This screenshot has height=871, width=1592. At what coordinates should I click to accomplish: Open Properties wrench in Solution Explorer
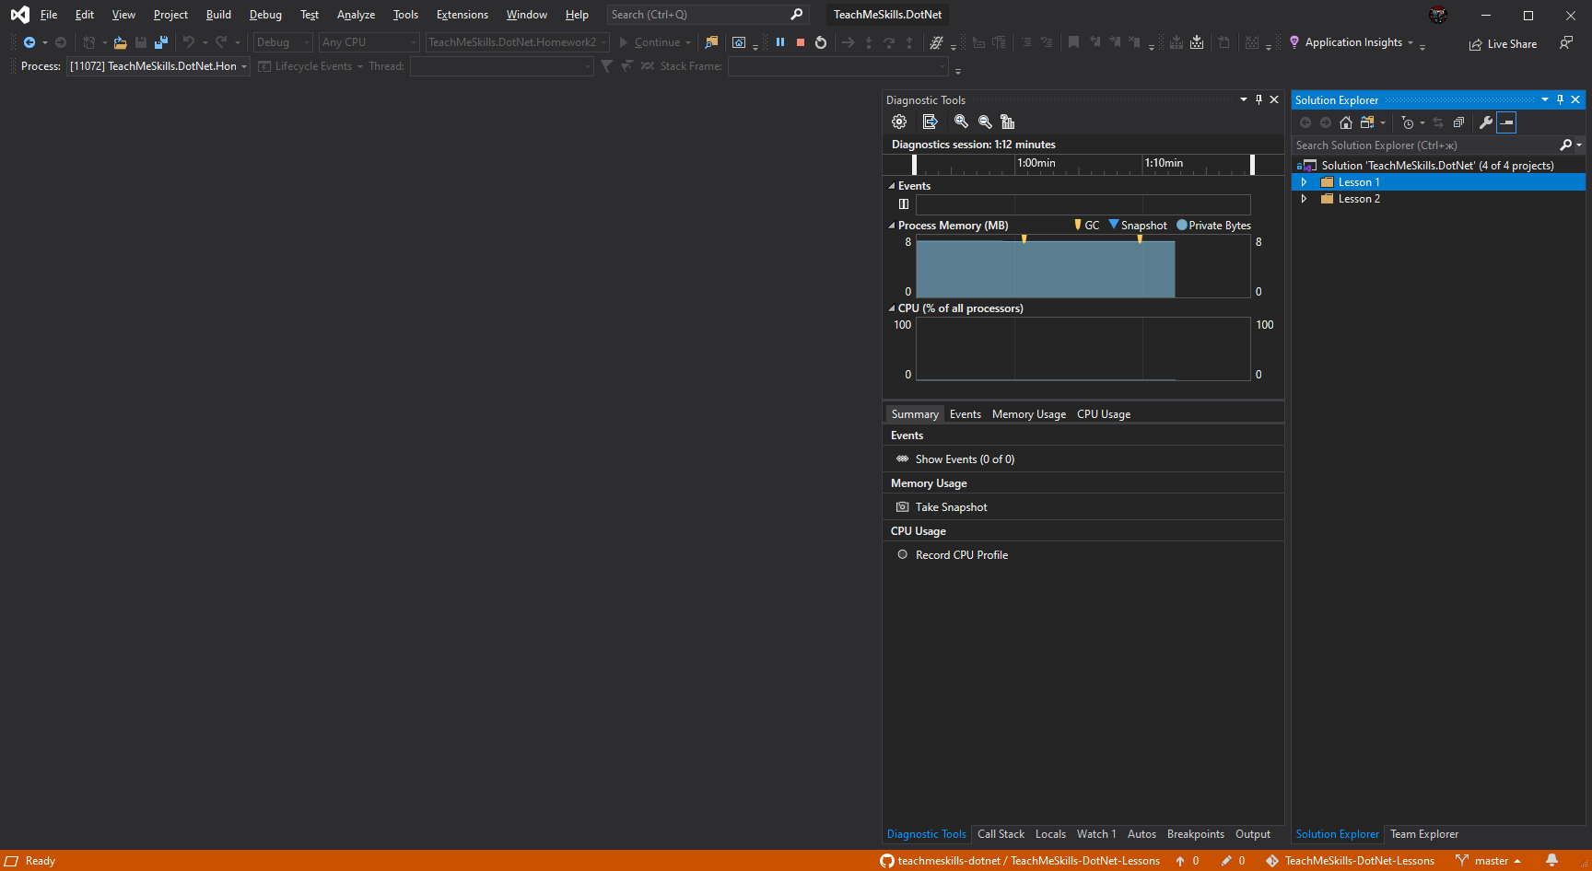pos(1486,122)
